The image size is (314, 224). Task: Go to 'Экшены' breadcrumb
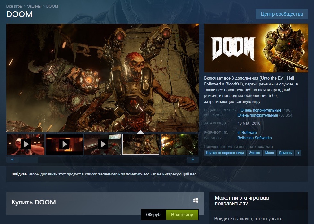coord(34,6)
